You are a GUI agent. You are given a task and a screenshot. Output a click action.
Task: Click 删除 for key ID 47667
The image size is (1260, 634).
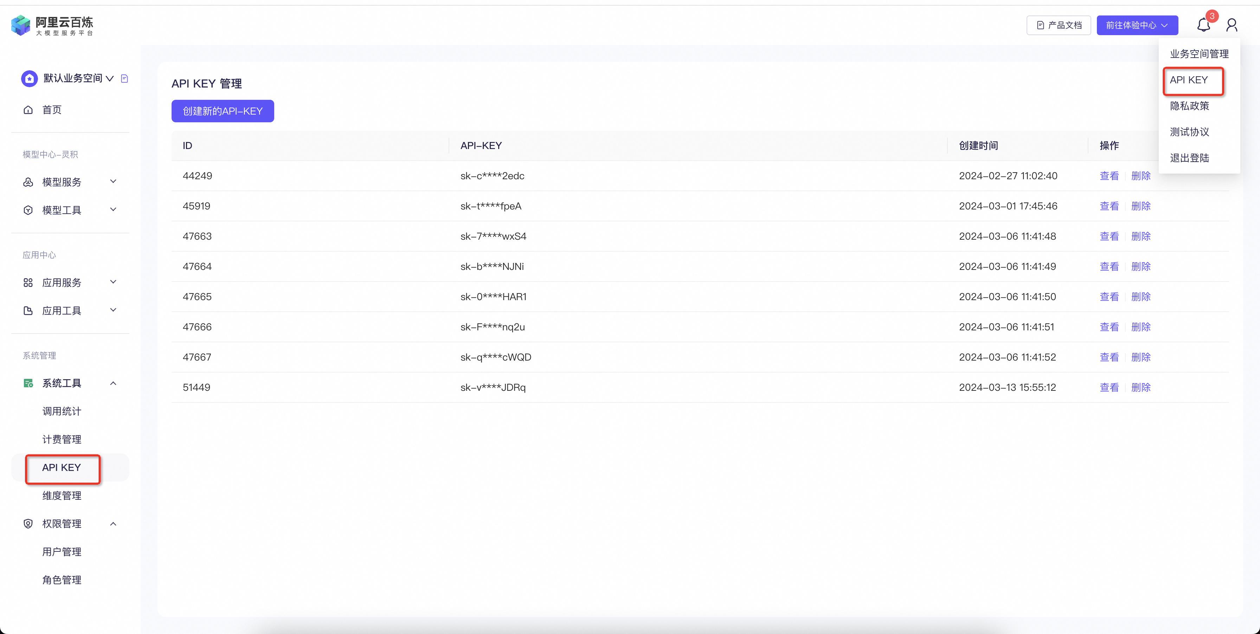1141,357
